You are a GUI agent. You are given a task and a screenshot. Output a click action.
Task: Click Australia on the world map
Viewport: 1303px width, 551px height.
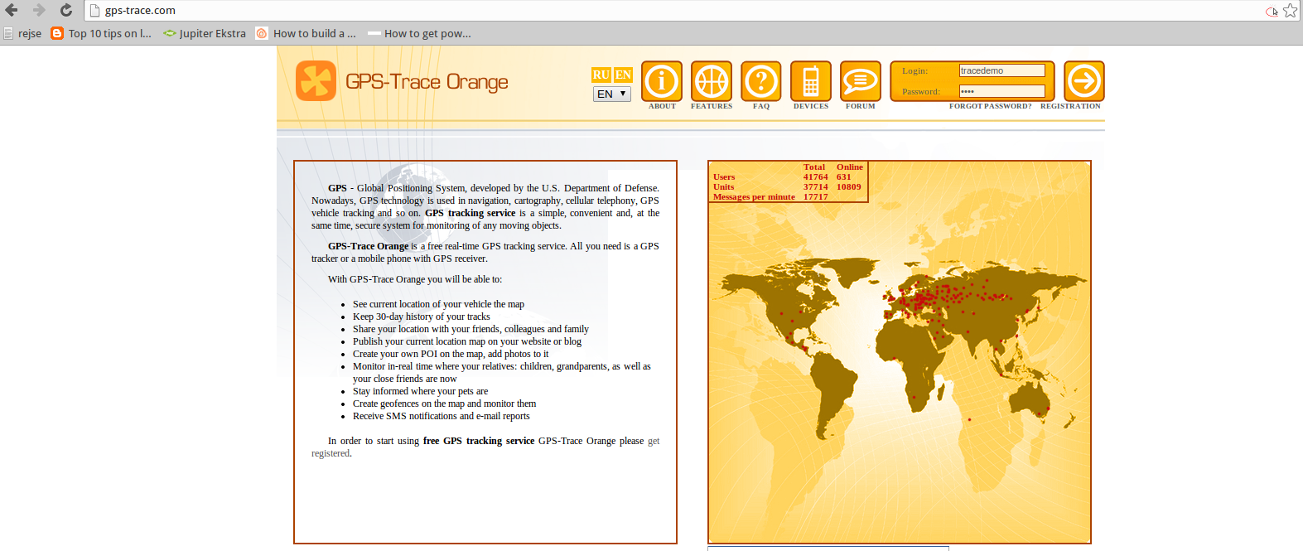(1030, 399)
